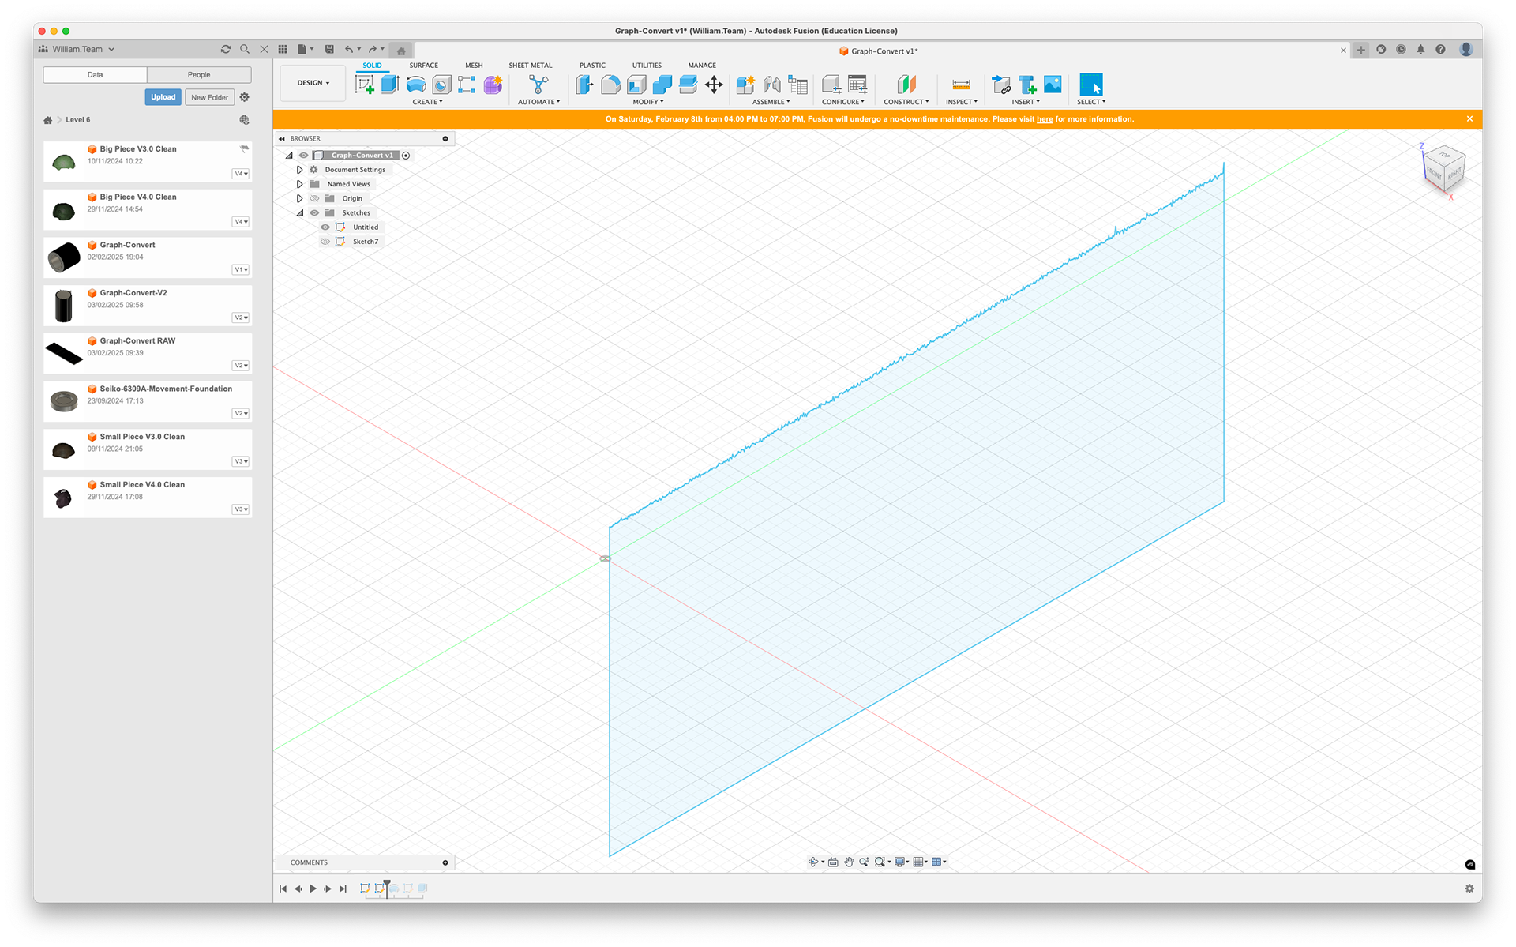Screen dimensions: 1516x947
Task: Save the document with floppy icon
Action: [x=329, y=49]
